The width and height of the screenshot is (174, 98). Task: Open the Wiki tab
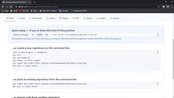[x=76, y=18]
